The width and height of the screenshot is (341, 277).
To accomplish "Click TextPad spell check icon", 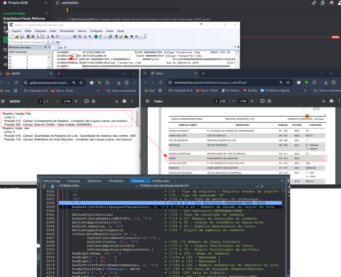I will 100,36.
